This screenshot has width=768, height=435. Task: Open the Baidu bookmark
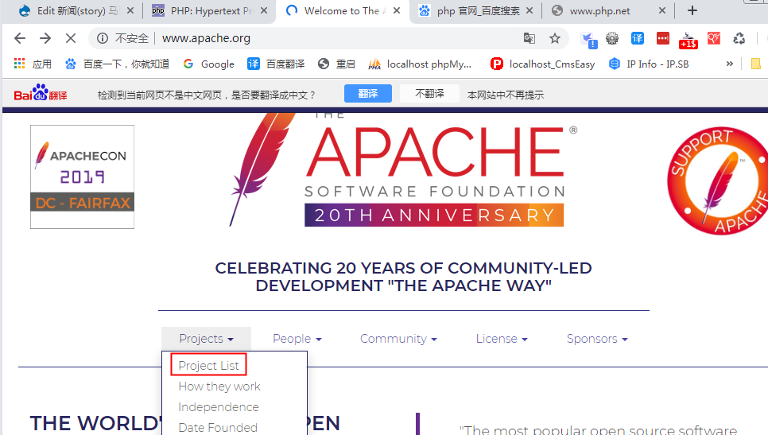(x=118, y=64)
